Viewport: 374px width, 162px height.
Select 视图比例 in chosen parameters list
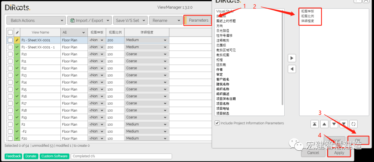[x=308, y=16]
